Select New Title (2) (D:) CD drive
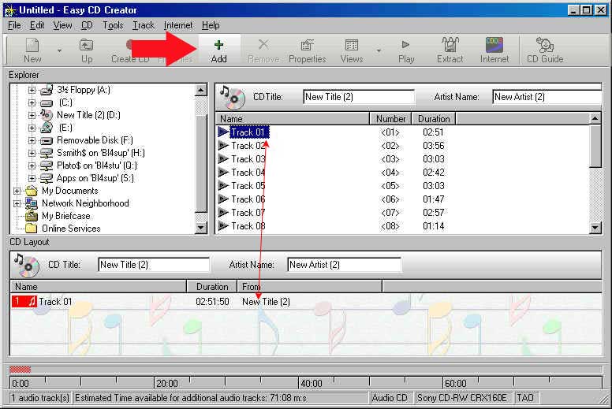612x409 pixels. coord(88,115)
